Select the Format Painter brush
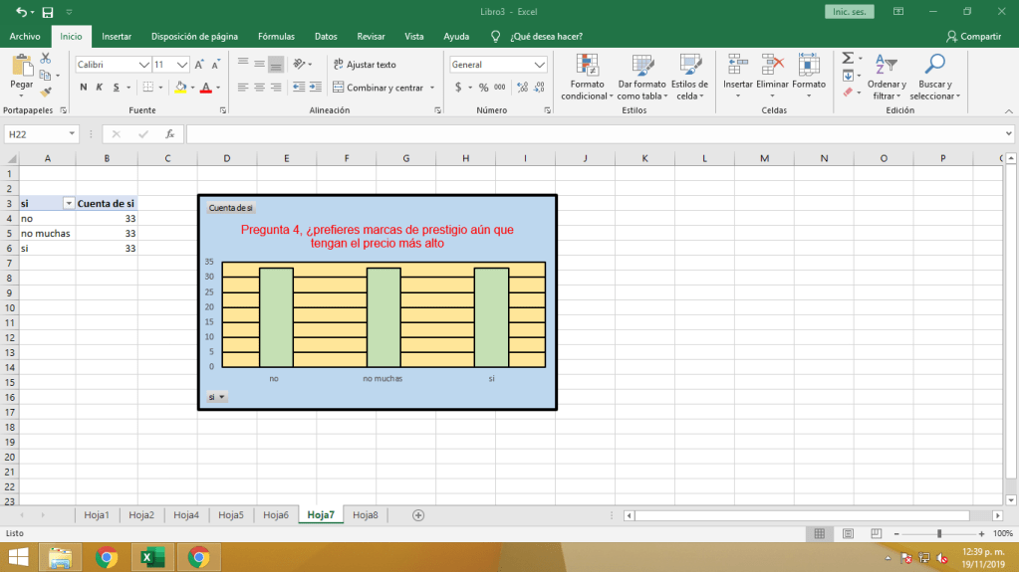The height and width of the screenshot is (572, 1019). coord(45,91)
